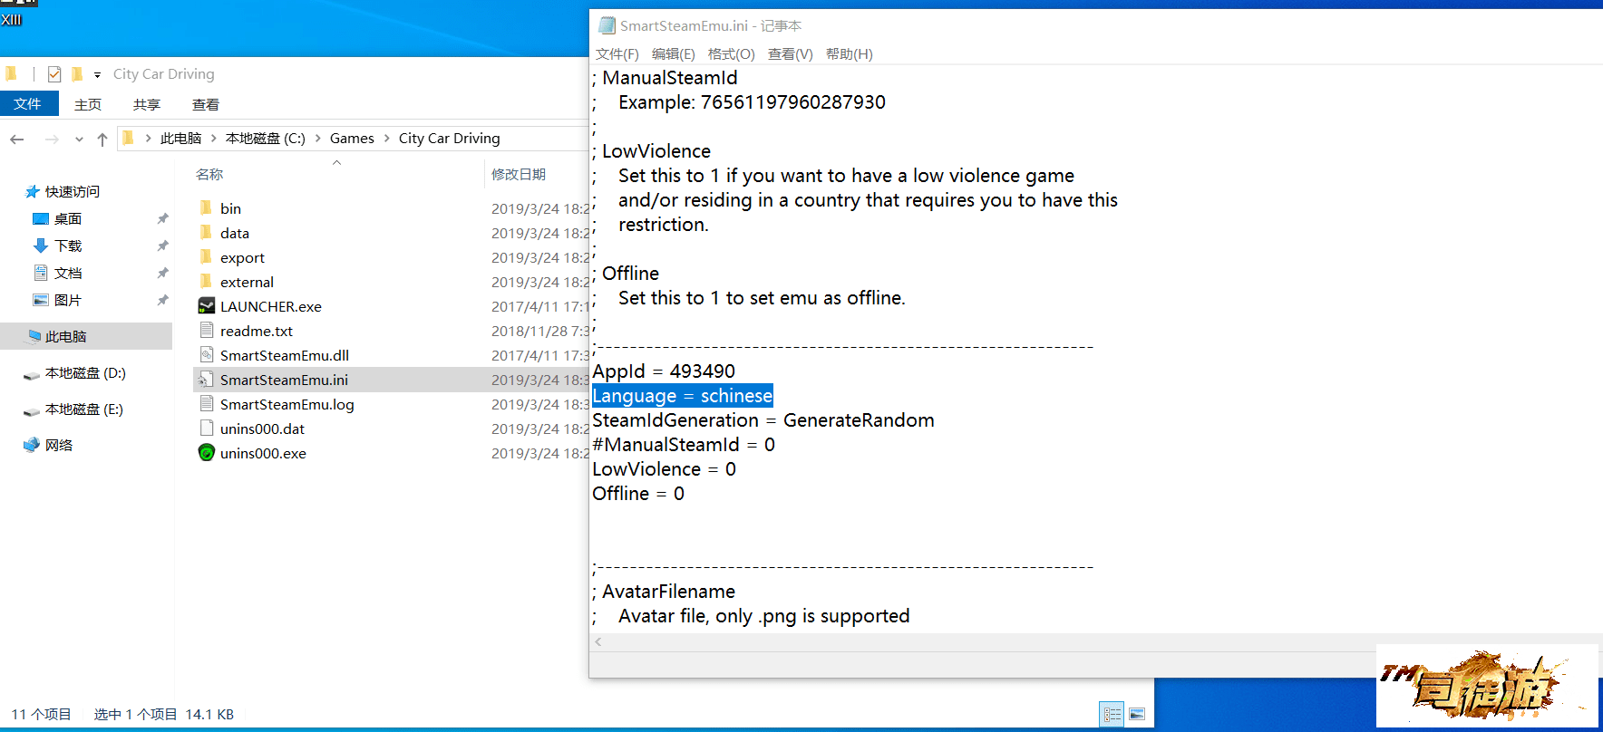This screenshot has width=1603, height=732.
Task: Expand chevron after Games in address bar
Action: (387, 139)
